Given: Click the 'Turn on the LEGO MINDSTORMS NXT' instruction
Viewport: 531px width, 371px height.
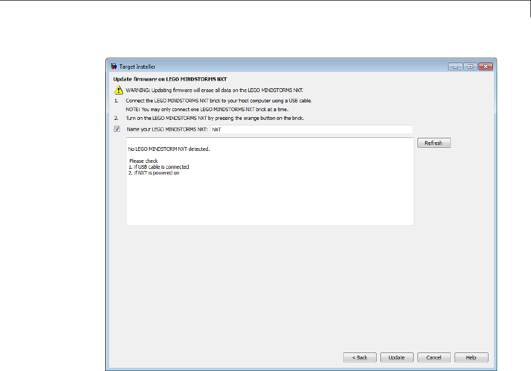Looking at the screenshot, I should 214,118.
